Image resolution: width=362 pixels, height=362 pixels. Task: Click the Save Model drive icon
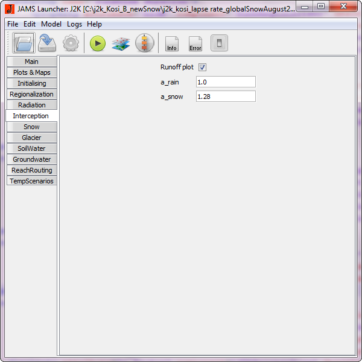click(x=47, y=43)
